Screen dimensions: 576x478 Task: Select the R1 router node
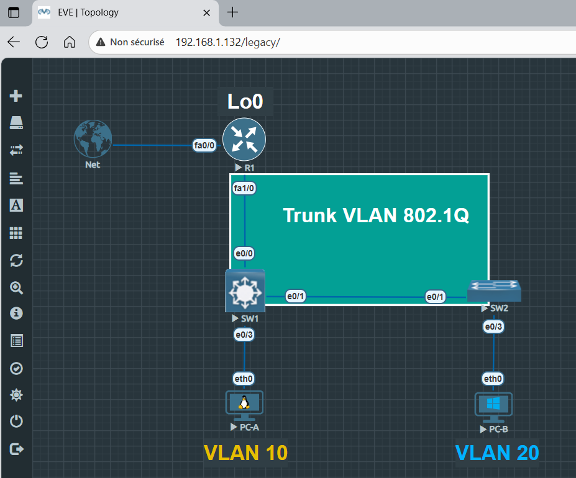coord(244,140)
